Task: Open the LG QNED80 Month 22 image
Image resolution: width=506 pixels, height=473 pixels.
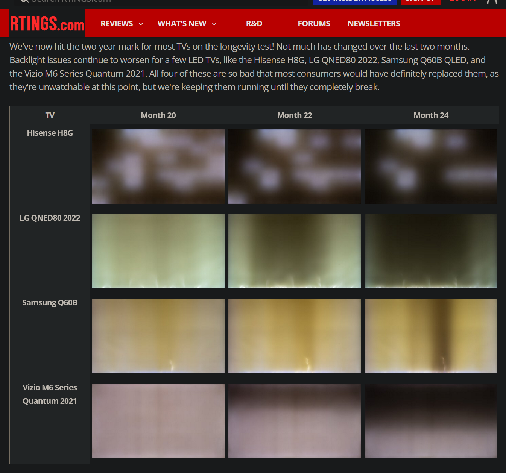Action: pyautogui.click(x=294, y=251)
